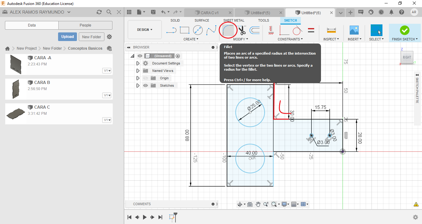Search in the data panel
Screen dimensions: 422x224
click(x=109, y=12)
